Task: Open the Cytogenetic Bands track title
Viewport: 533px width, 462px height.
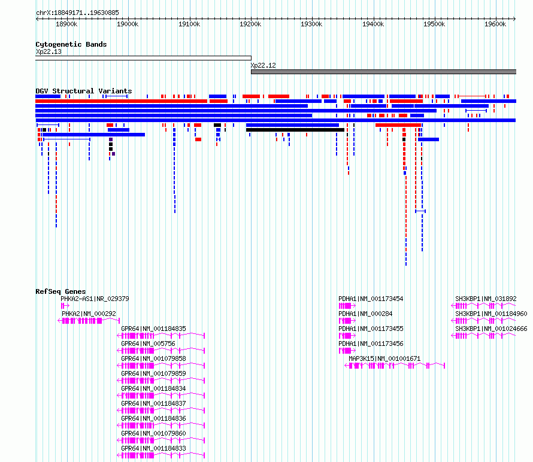Action: (x=71, y=44)
